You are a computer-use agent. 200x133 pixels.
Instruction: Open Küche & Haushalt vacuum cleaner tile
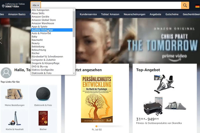15,121
